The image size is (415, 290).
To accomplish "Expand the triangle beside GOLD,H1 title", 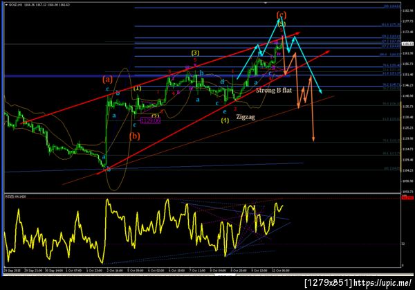I will 6,5.
